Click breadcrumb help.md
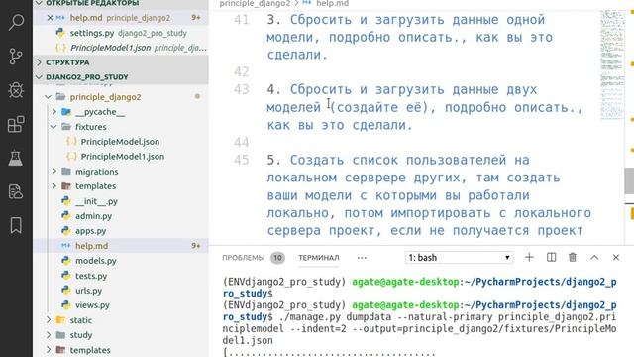Viewport: 634px width, 357px height. point(332,3)
